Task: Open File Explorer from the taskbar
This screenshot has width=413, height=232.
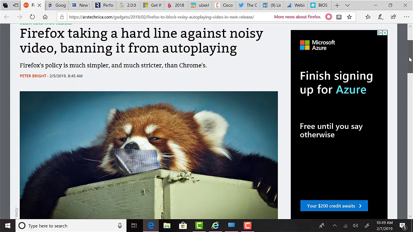Action: pyautogui.click(x=167, y=226)
